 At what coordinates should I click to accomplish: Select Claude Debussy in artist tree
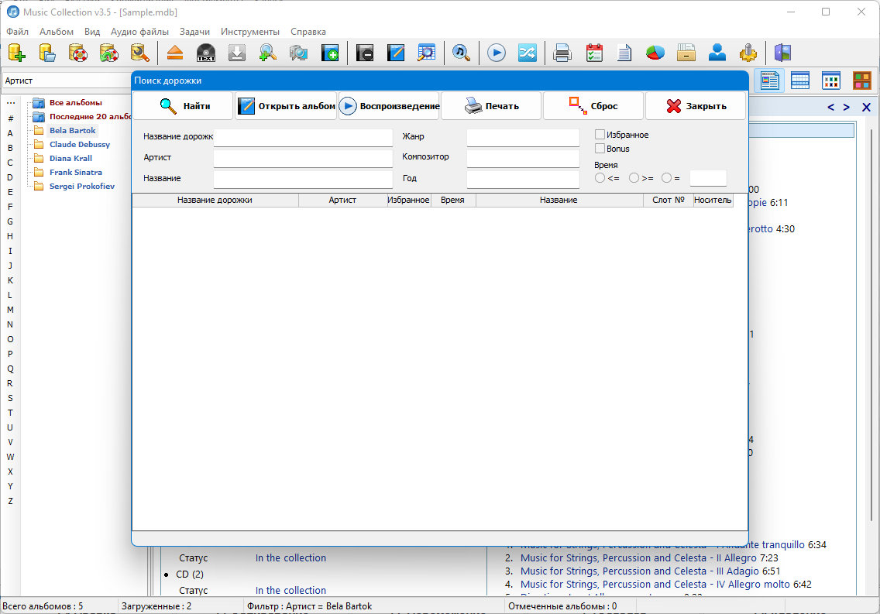tap(80, 144)
